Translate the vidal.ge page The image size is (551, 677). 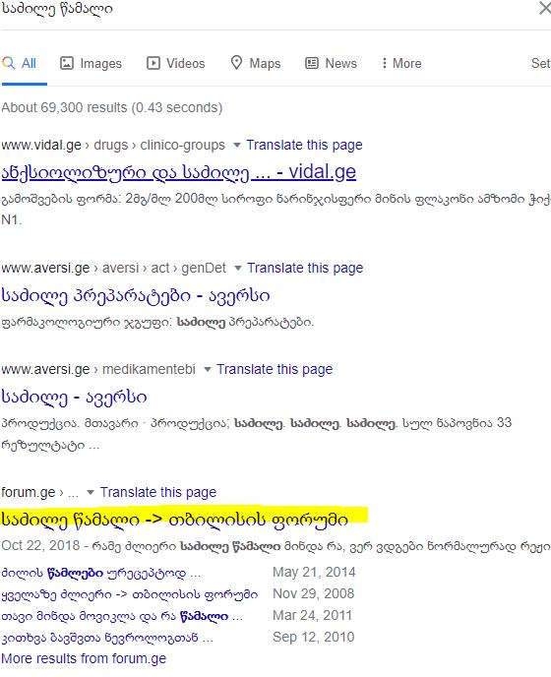tap(304, 145)
